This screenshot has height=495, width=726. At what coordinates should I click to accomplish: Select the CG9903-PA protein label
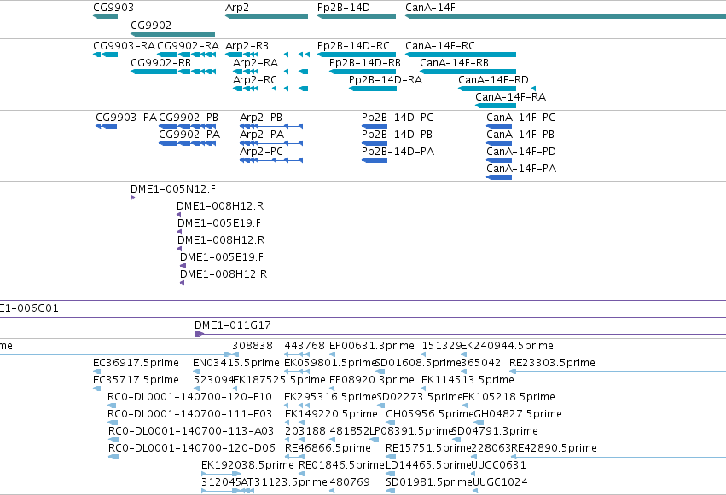[126, 118]
